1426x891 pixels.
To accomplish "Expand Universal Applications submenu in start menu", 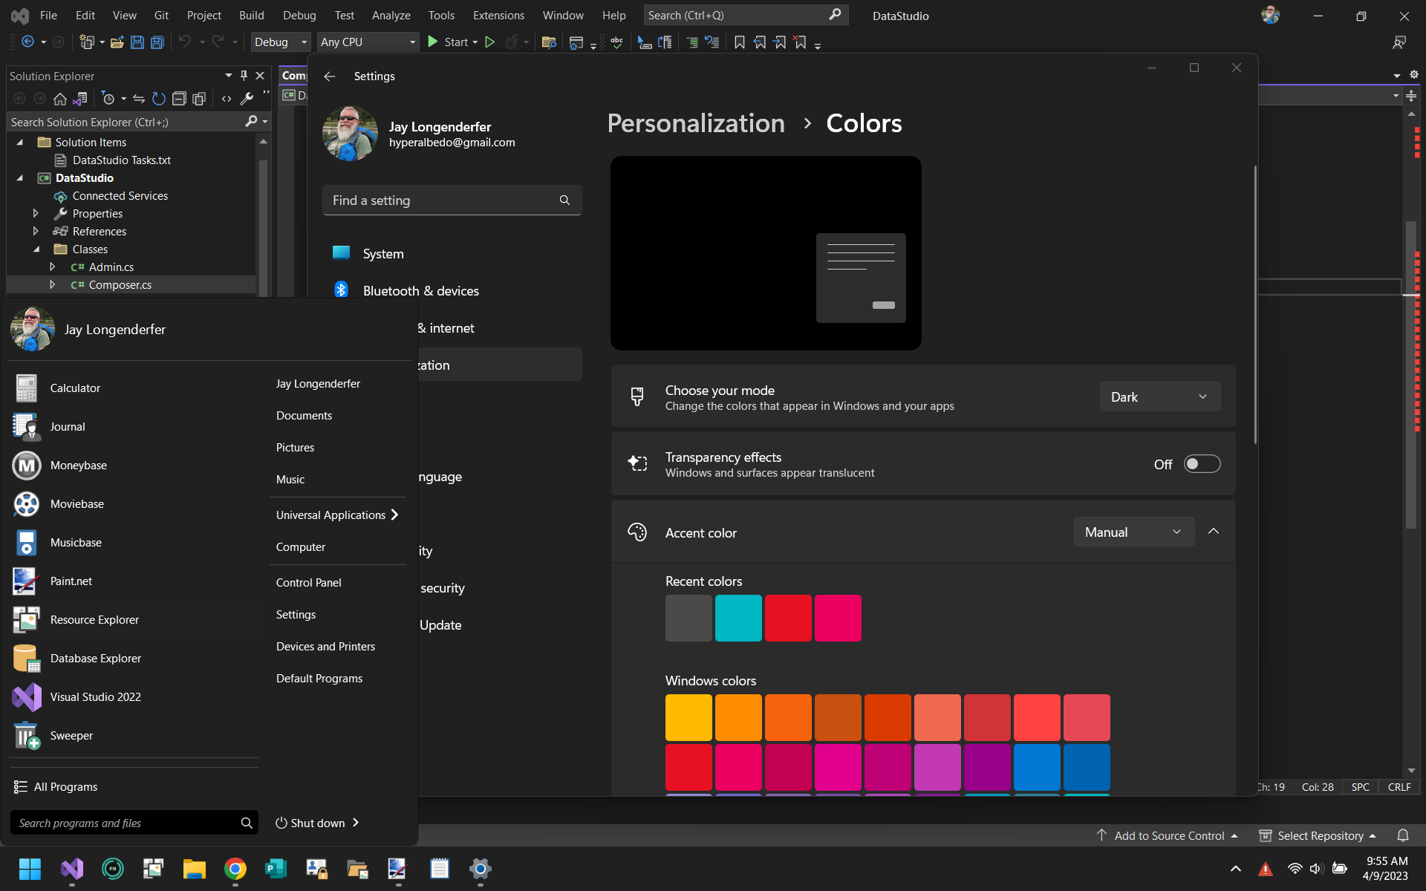I will [337, 515].
